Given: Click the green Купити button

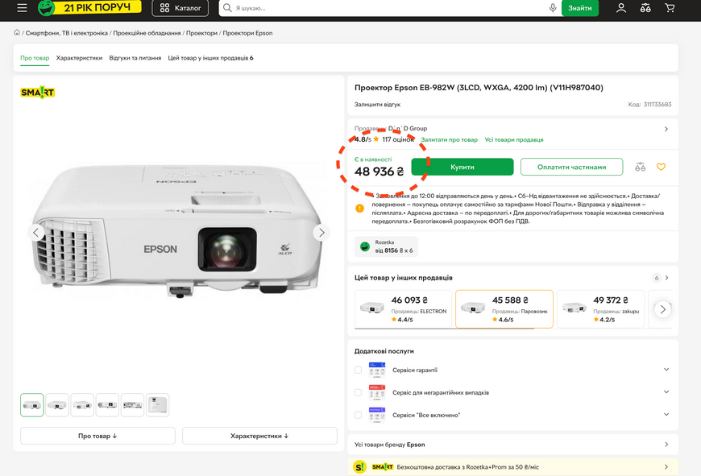Looking at the screenshot, I should point(462,167).
